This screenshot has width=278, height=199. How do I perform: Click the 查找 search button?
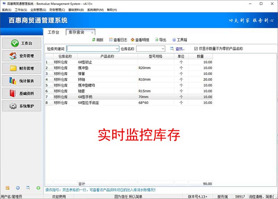click(x=177, y=49)
